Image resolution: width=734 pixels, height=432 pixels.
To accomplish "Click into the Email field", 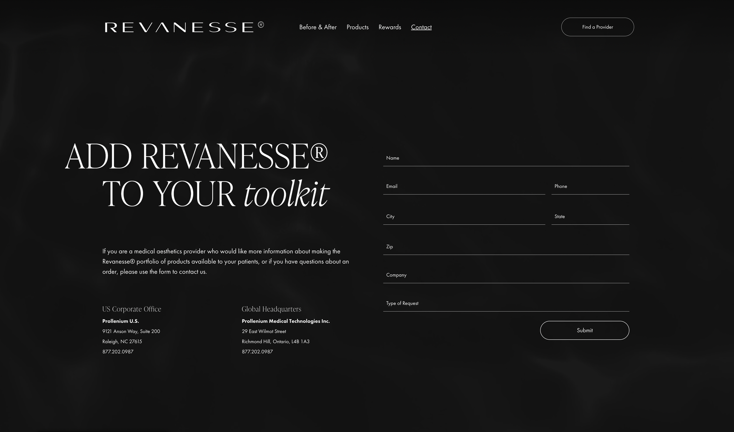I will (x=464, y=187).
